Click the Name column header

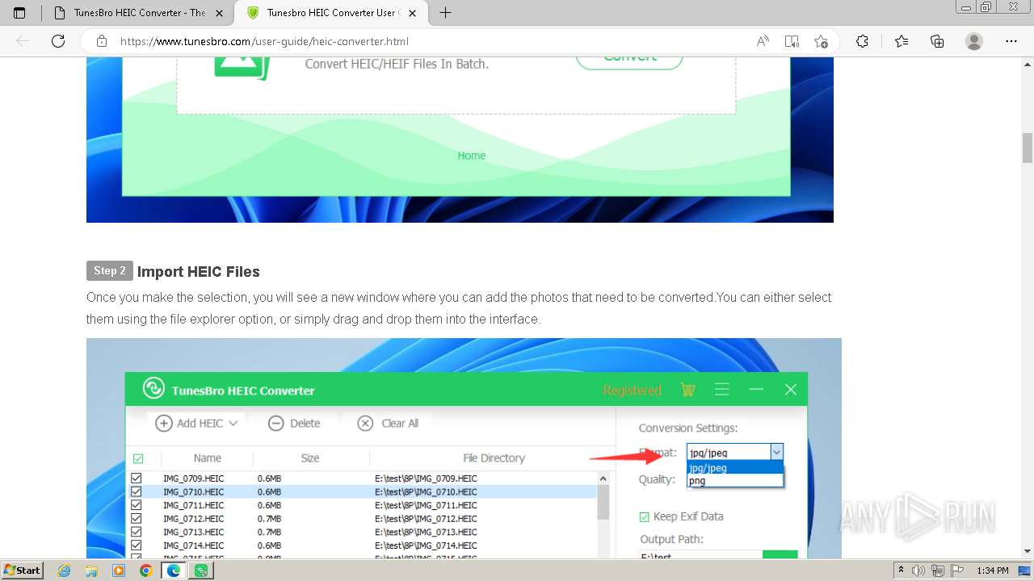click(208, 458)
